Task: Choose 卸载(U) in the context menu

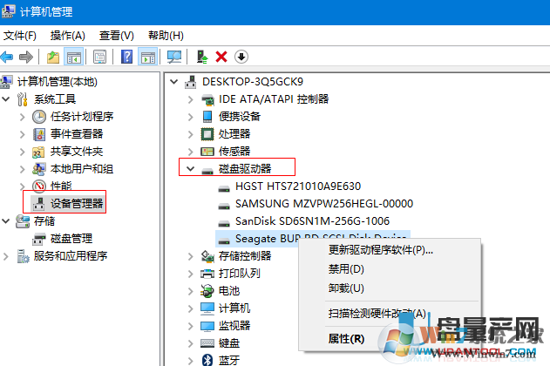Action: coord(390,288)
